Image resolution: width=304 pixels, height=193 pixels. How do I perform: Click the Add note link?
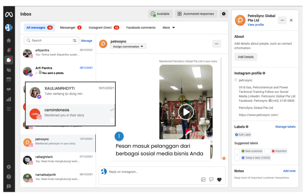289,171
